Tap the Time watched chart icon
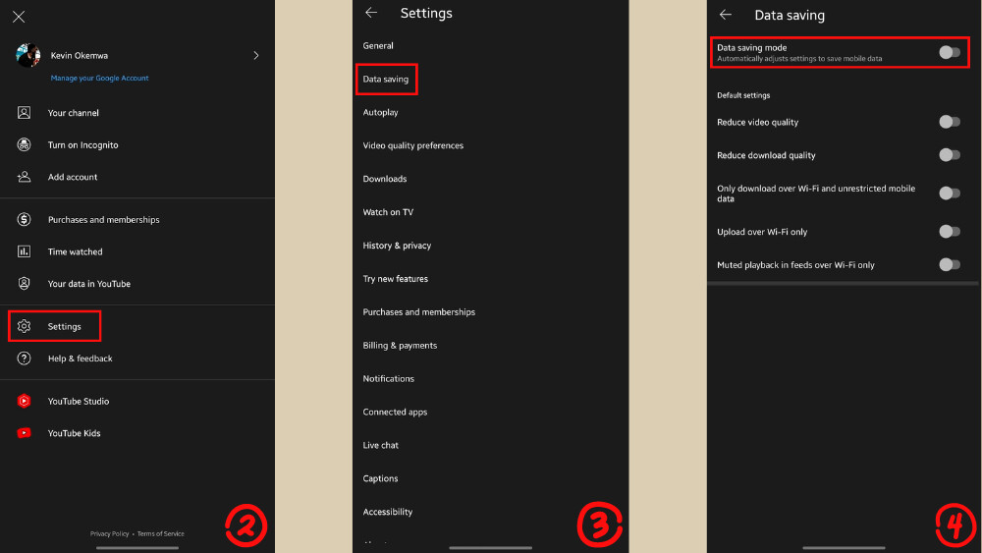 25,252
